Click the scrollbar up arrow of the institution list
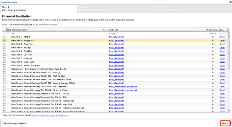This screenshot has height=127, width=232. tap(229, 36)
